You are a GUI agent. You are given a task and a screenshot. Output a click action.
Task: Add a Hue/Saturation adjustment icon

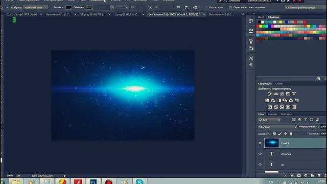click(267, 100)
